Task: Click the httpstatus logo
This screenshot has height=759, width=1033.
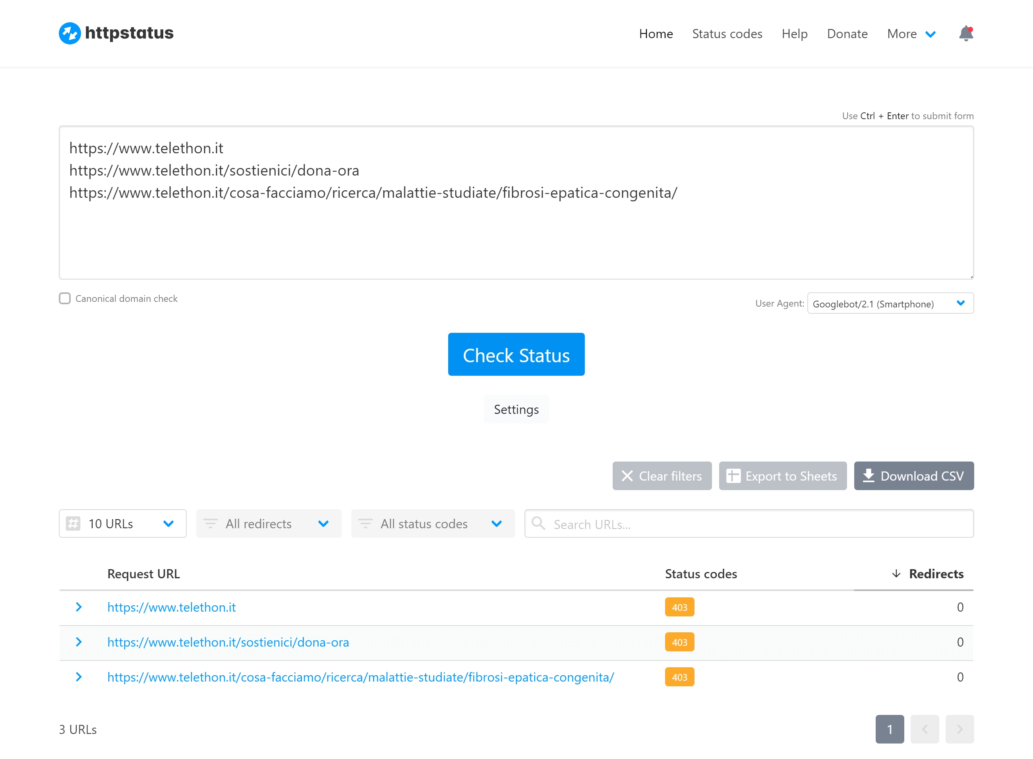Action: pos(116,33)
